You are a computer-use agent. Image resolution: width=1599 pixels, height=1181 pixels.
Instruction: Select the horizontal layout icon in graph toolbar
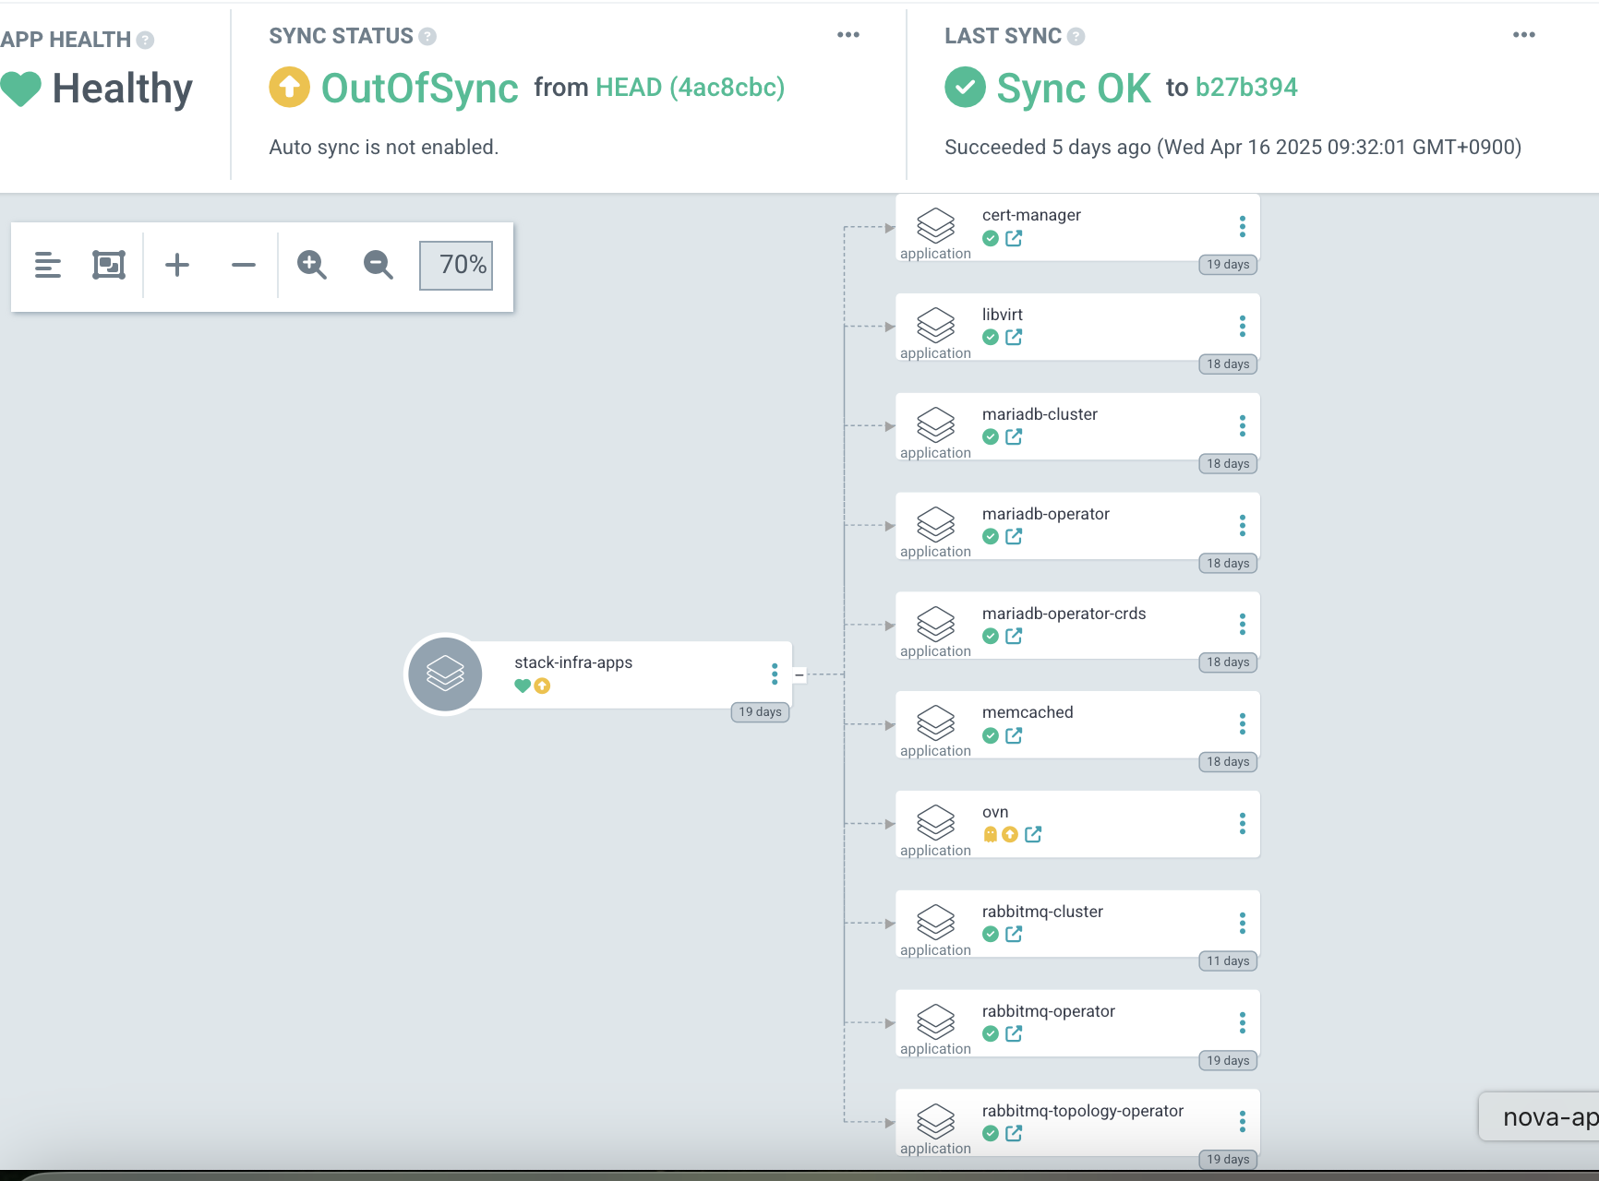48,265
